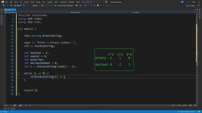Open the Tools menu
This screenshot has height=113, width=202.
(x=56, y=2)
